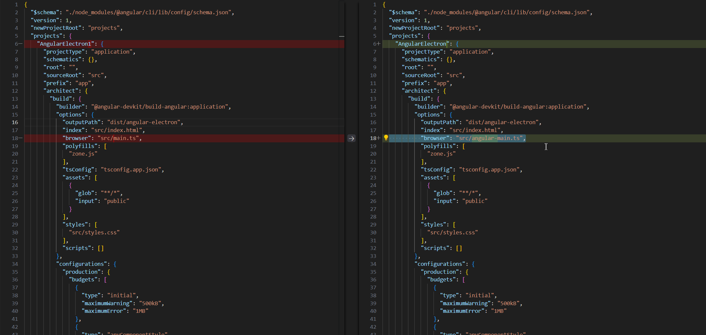This screenshot has width=706, height=335.
Task: Click "tsconfig.app.json" value in the left pane
Action: 131,169
